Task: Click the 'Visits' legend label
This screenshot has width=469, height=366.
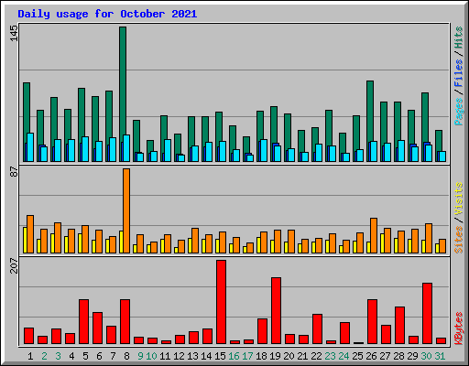Action: tap(458, 199)
